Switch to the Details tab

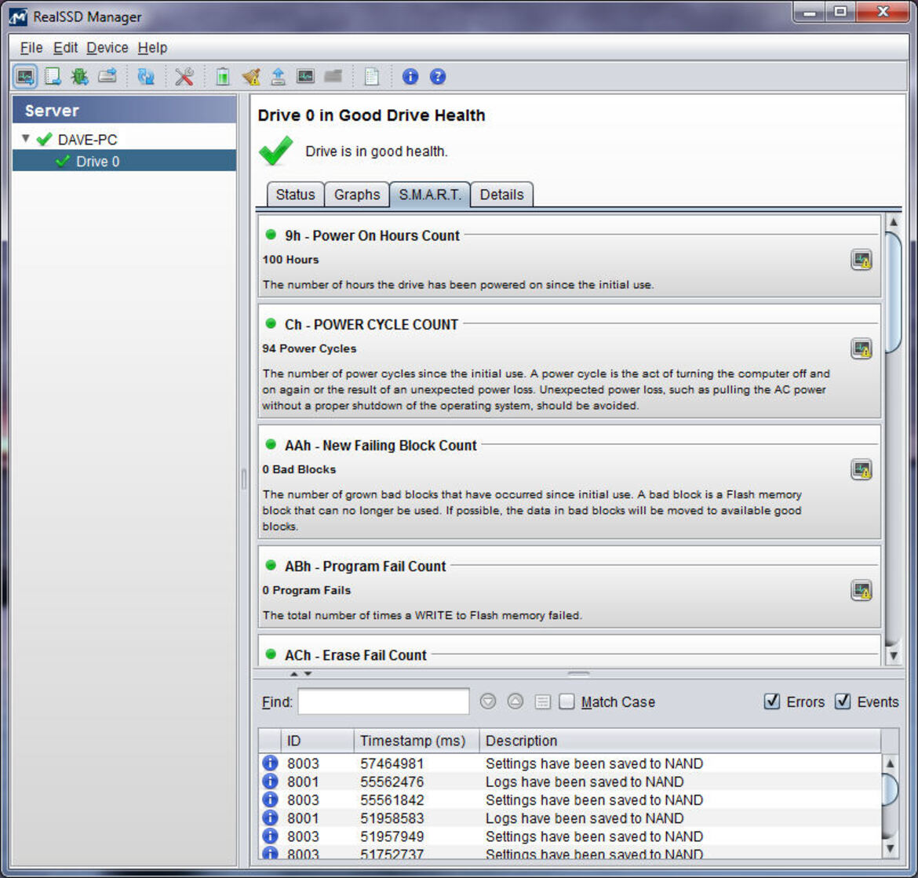pos(501,195)
